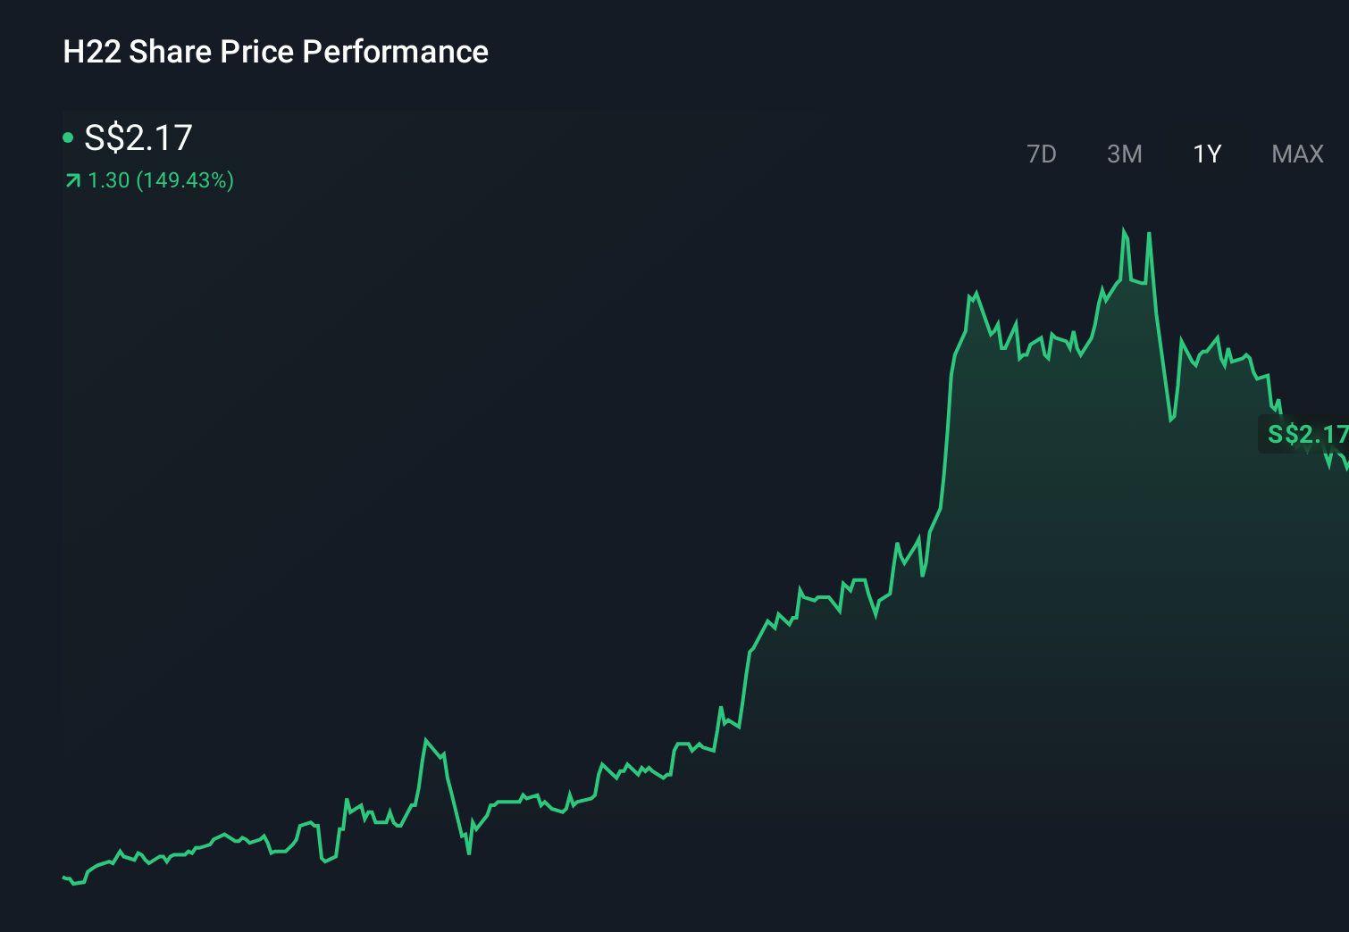Click the highest peak on the chart
The width and height of the screenshot is (1349, 932).
coord(1125,230)
